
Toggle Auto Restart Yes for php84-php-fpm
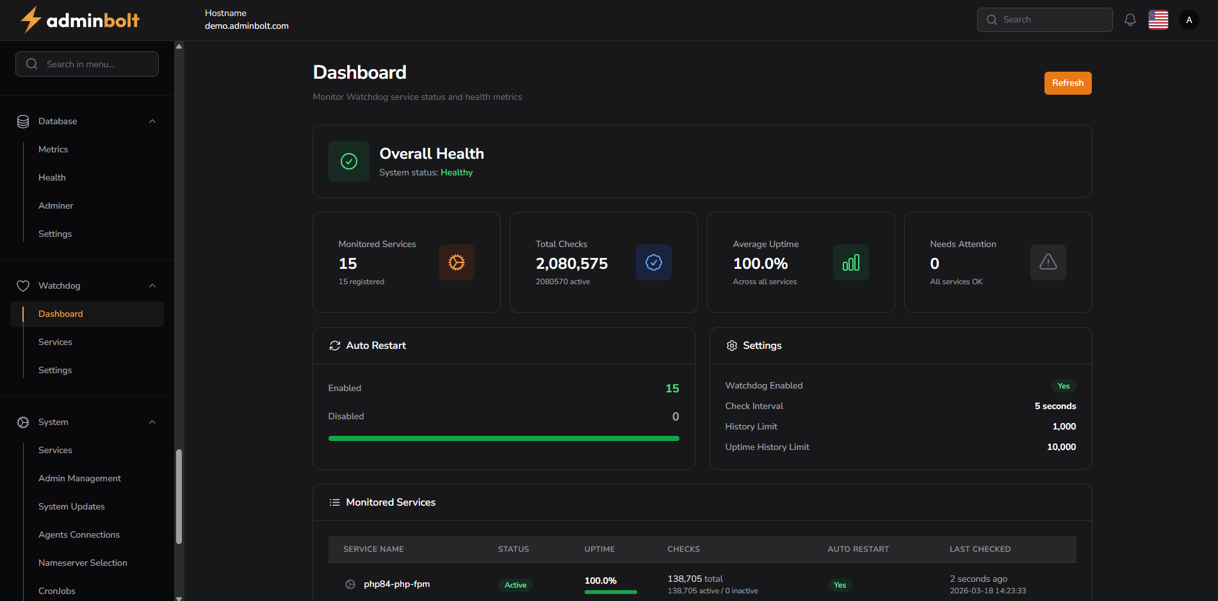pyautogui.click(x=840, y=584)
